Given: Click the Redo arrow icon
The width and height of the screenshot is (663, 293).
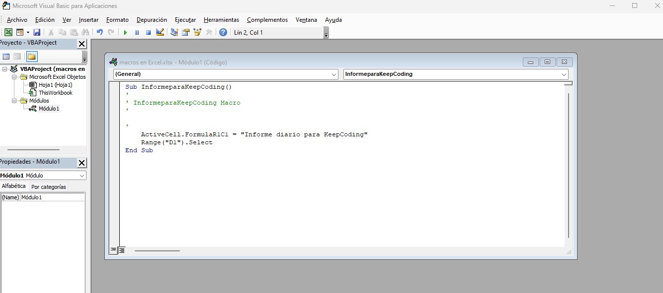Looking at the screenshot, I should point(111,32).
